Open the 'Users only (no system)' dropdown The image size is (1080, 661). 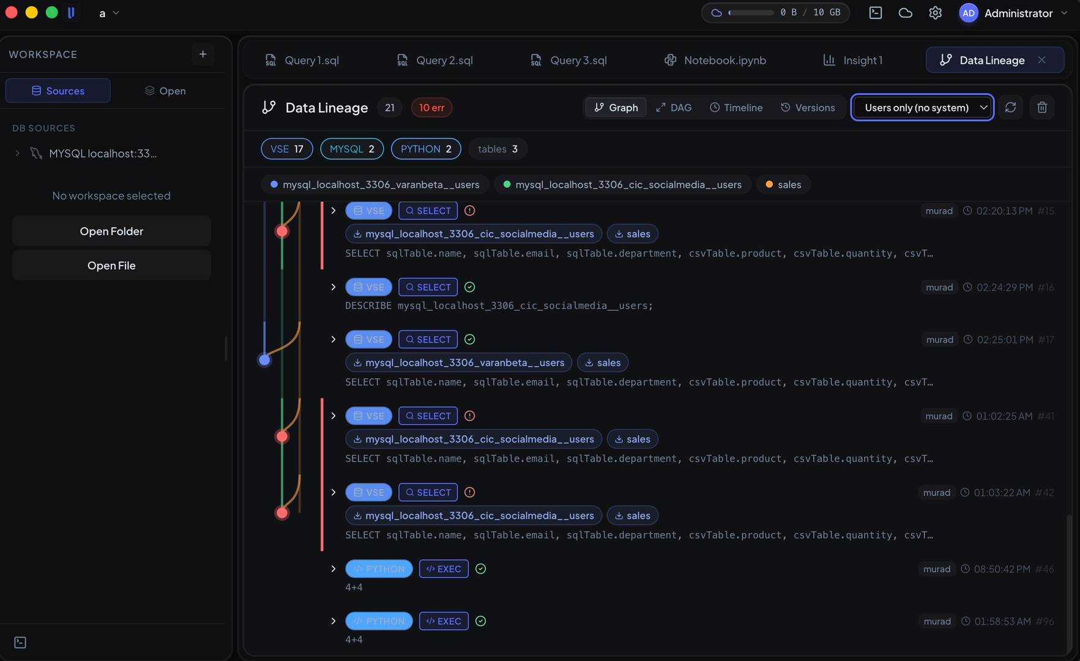(x=922, y=107)
